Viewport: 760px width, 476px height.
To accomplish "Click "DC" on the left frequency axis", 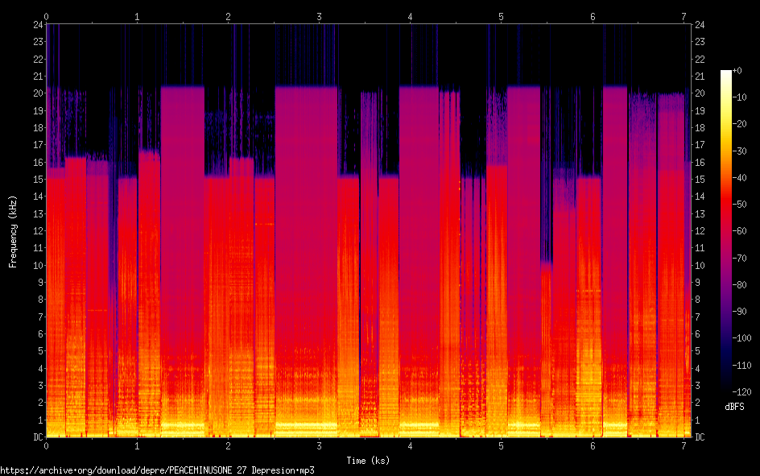I will point(39,437).
